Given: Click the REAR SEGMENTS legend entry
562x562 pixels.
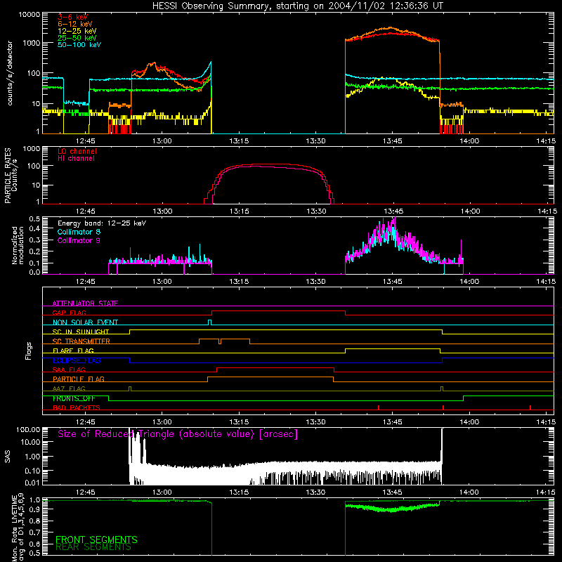Looking at the screenshot, I should point(93,547).
